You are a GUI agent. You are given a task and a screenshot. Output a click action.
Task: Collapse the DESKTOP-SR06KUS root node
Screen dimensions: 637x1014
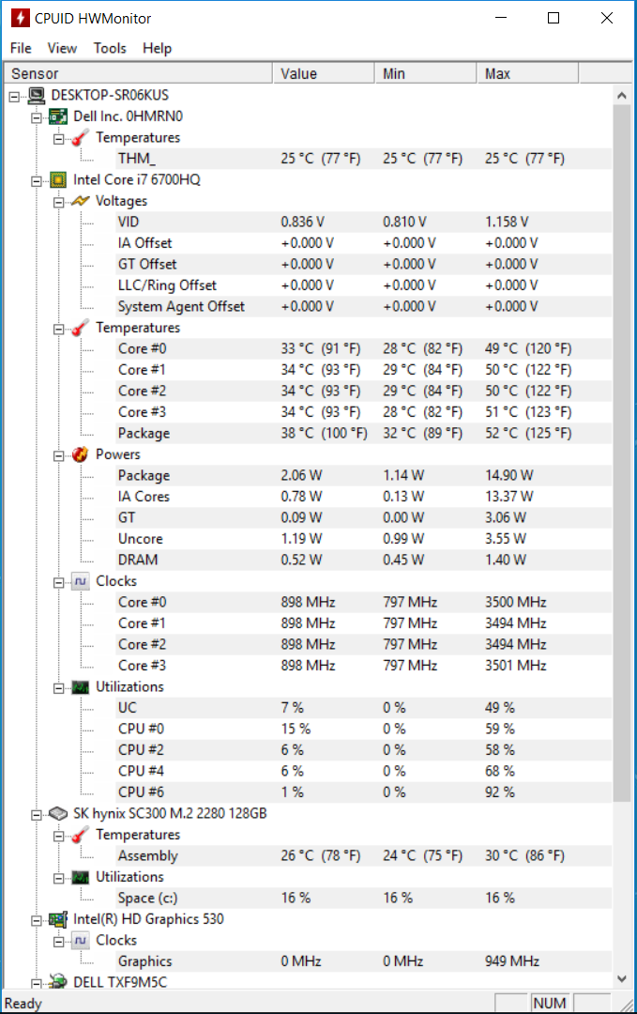(x=14, y=97)
